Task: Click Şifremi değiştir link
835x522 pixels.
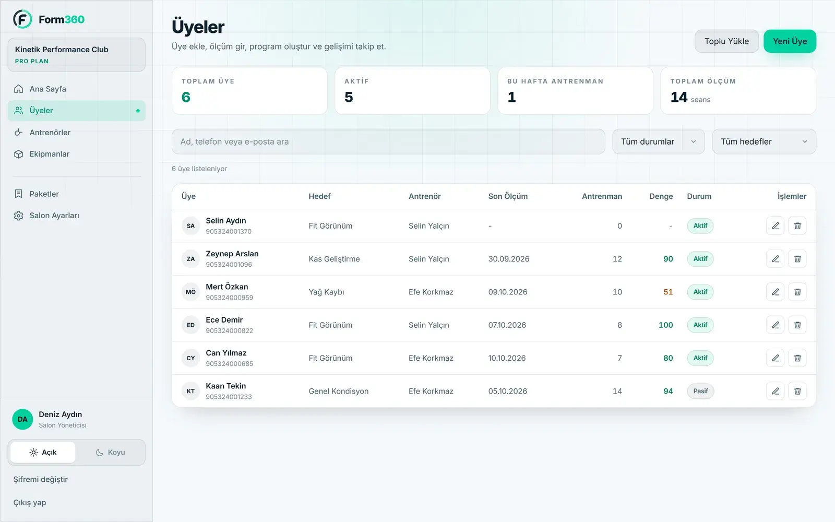Action: point(41,479)
